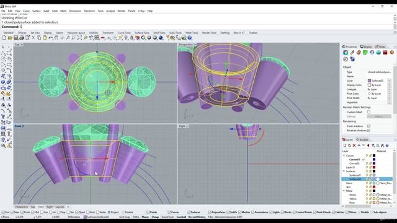Switch to the Perspective viewport tab at bottom
The image size is (397, 223).
point(21,207)
